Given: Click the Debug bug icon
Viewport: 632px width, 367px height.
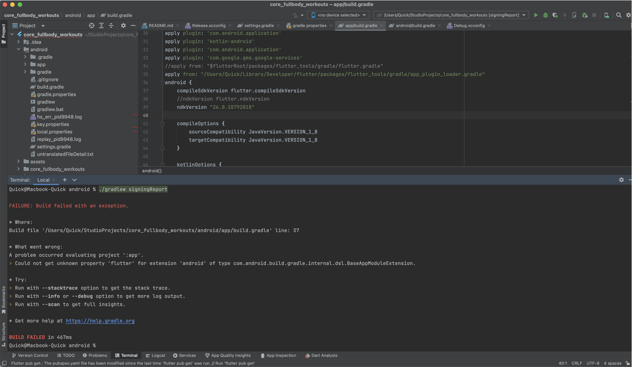Looking at the screenshot, I should click(x=546, y=15).
